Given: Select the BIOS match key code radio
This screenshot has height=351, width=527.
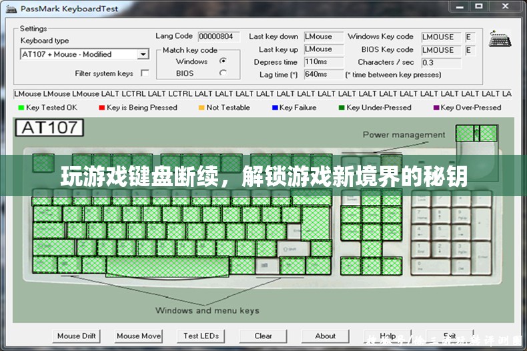Looking at the screenshot, I should (223, 73).
